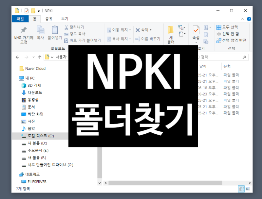Sort by the 날짜 column header

click(x=203, y=66)
